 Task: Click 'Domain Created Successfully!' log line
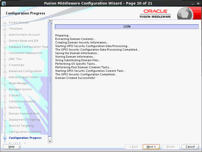(75, 78)
